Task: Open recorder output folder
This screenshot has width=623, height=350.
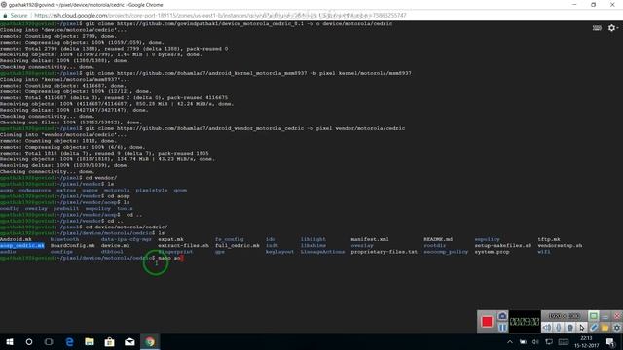Action: pyautogui.click(x=605, y=328)
